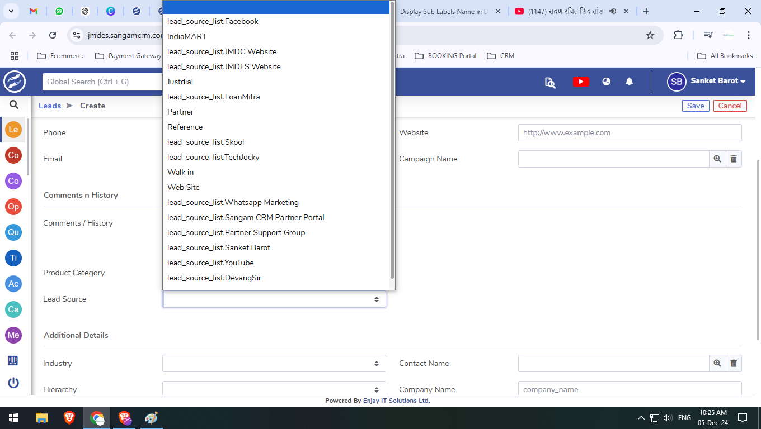Open the browser extensions menu
This screenshot has height=429, width=761.
pos(678,35)
